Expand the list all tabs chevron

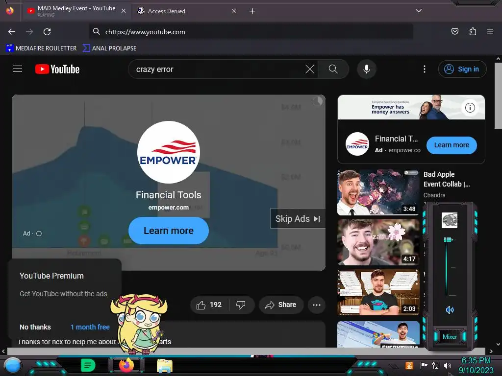coord(419,11)
